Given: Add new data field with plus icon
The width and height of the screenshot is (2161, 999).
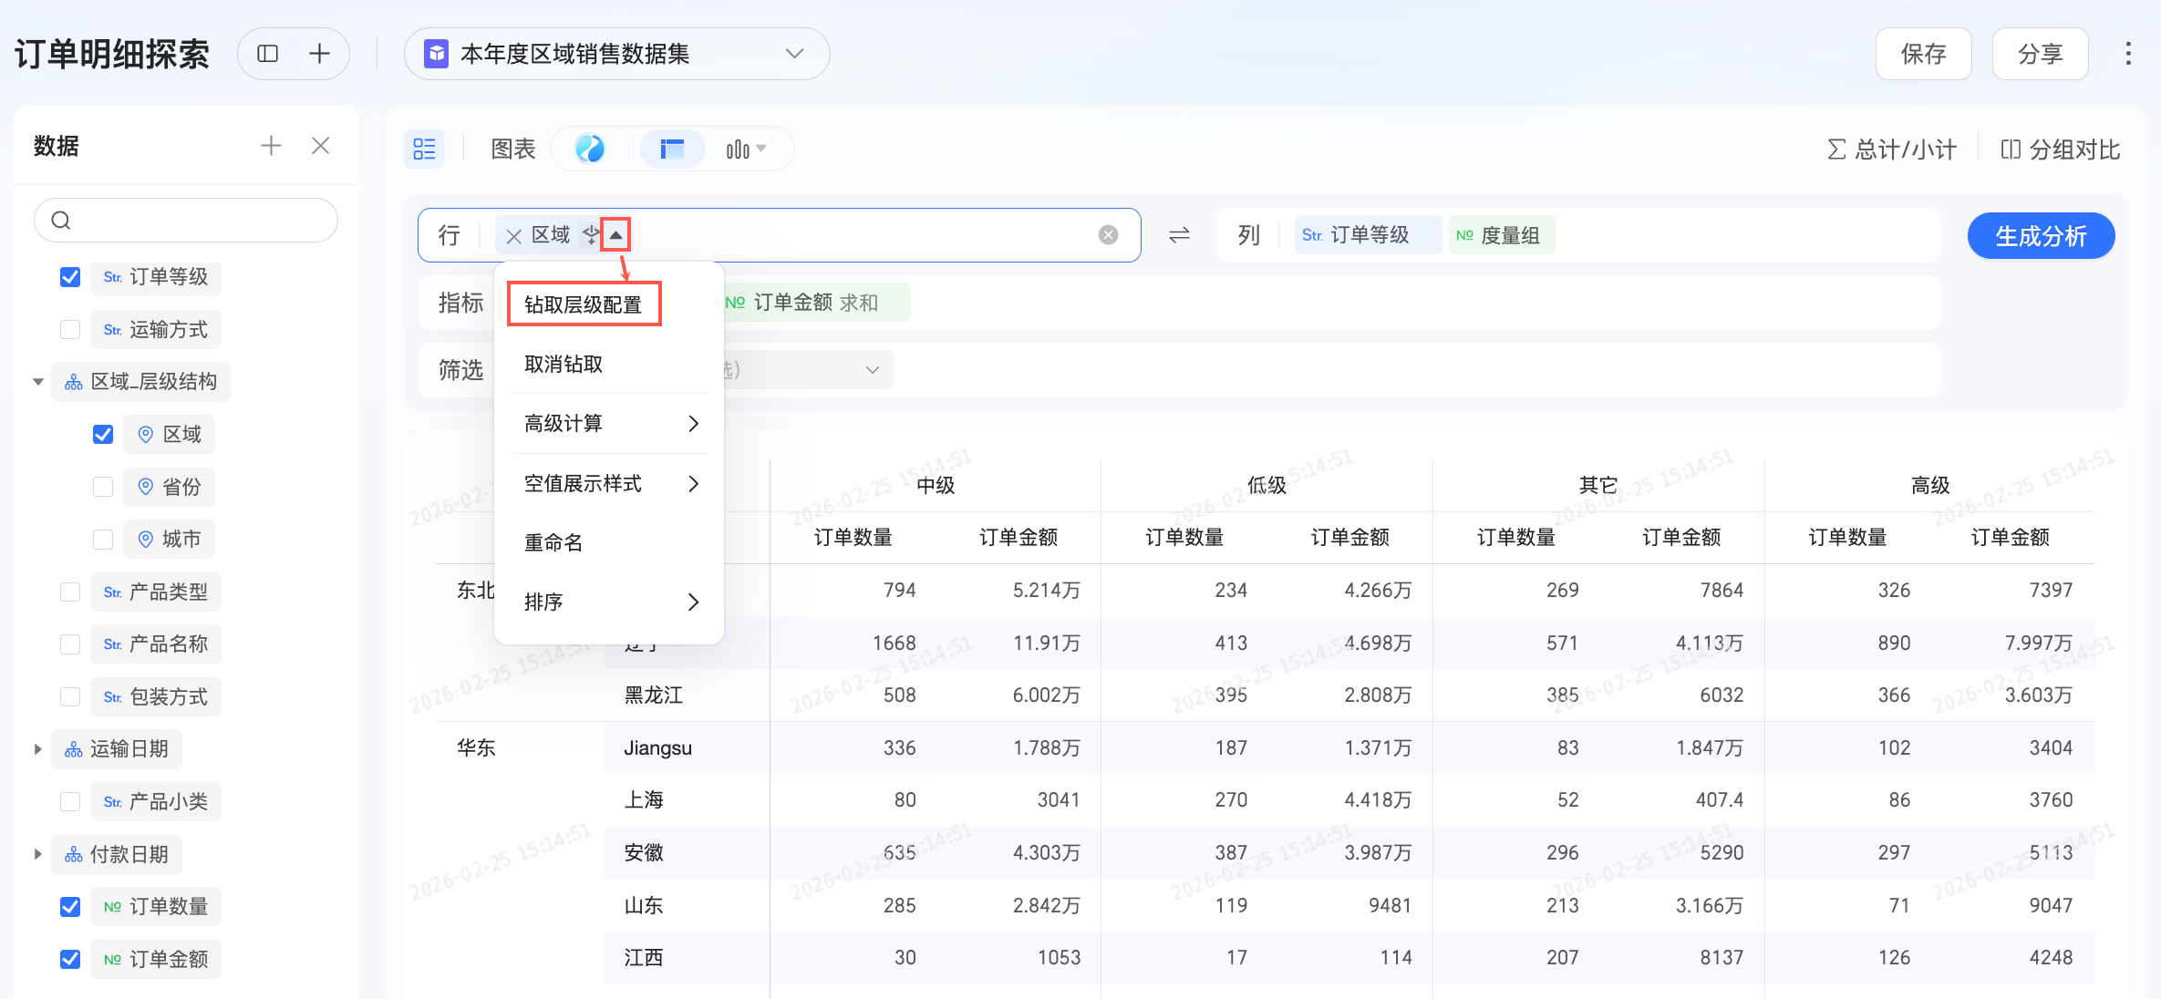Looking at the screenshot, I should (271, 146).
